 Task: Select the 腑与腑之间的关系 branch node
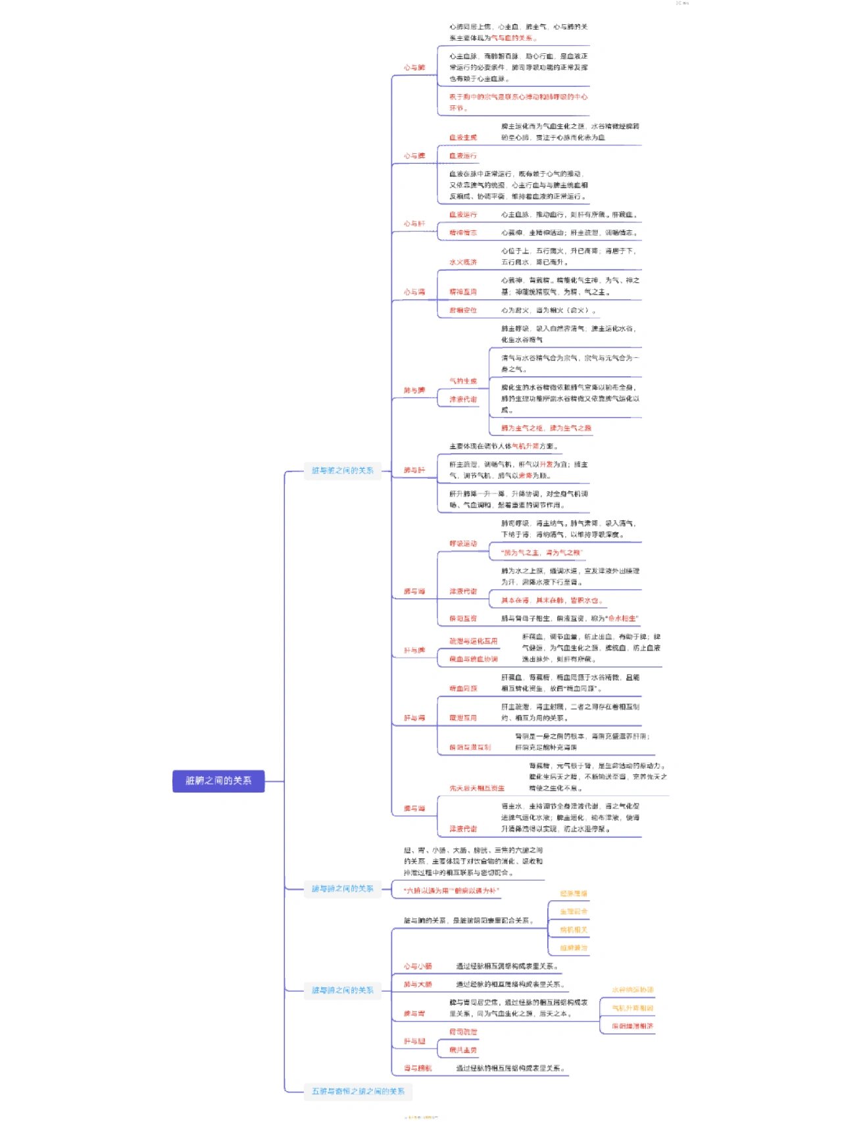point(342,889)
